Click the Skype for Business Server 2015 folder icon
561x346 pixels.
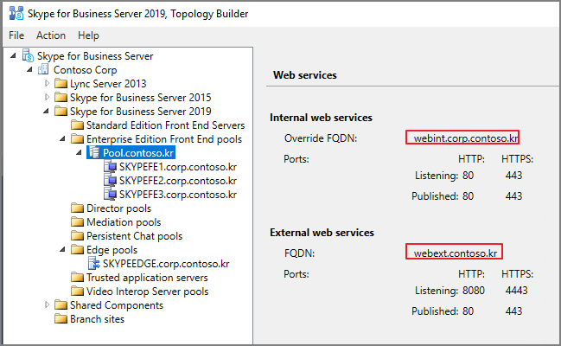point(61,98)
